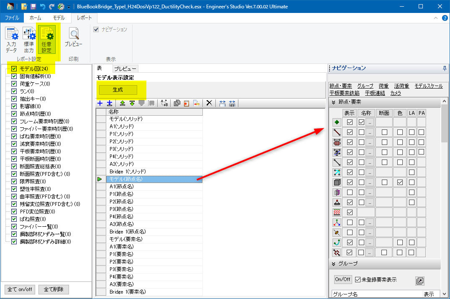Click the 任意設定 ribbon button
Screen dimensions: 450x299
coord(46,40)
